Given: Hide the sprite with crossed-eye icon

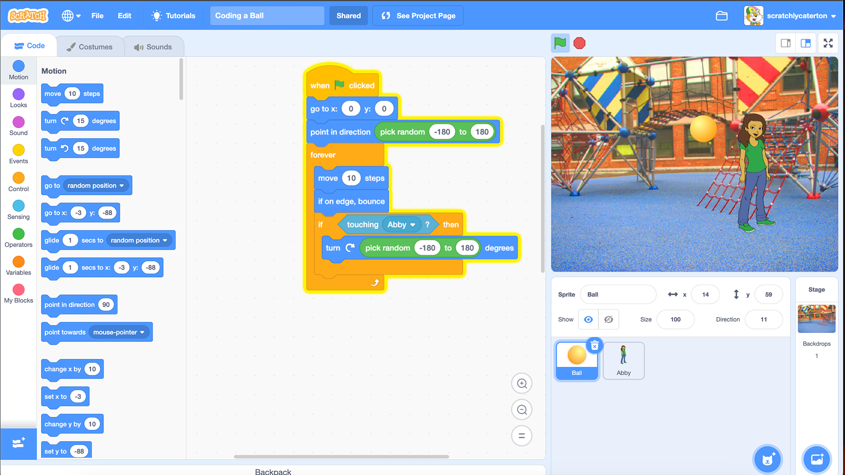Looking at the screenshot, I should 609,320.
